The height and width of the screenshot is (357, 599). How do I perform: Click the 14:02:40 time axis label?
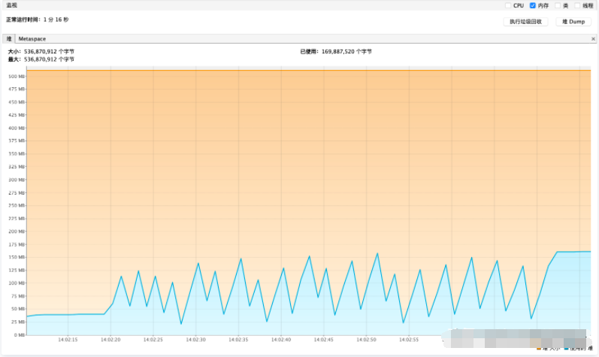click(x=281, y=340)
